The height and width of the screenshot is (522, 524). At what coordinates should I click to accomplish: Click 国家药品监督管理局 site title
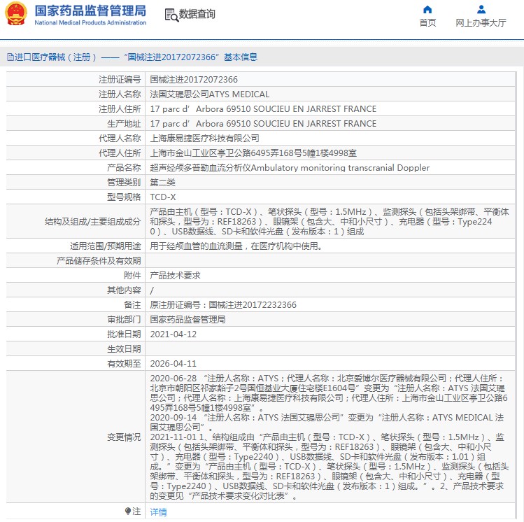90,10
